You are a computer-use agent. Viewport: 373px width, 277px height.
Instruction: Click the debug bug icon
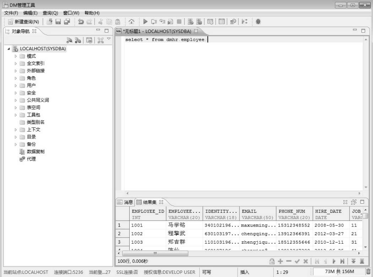(x=258, y=22)
